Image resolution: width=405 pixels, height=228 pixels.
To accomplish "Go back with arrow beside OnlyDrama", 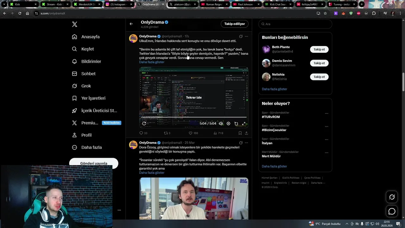I will tap(131, 24).
